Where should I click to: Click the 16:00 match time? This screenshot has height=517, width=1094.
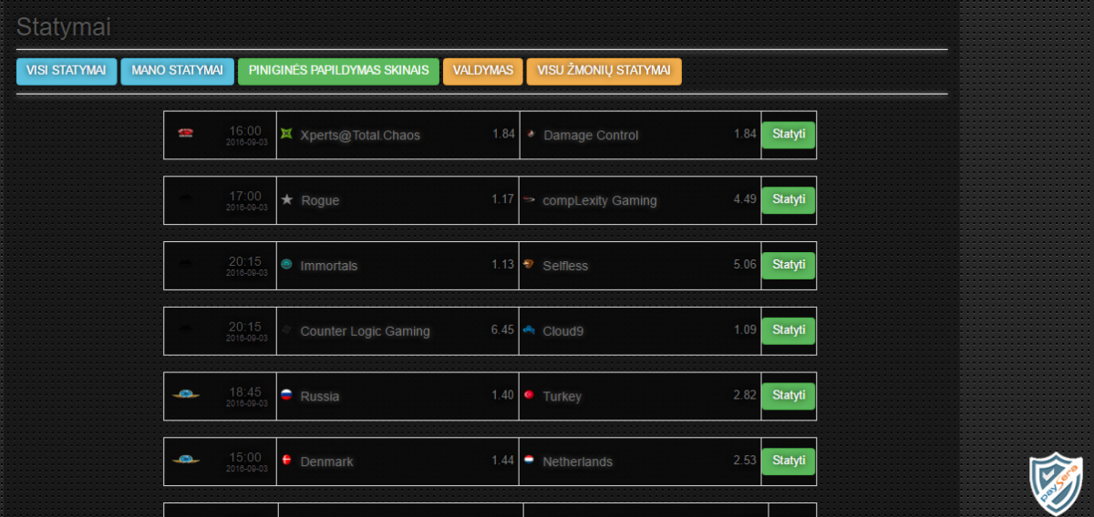point(245,130)
